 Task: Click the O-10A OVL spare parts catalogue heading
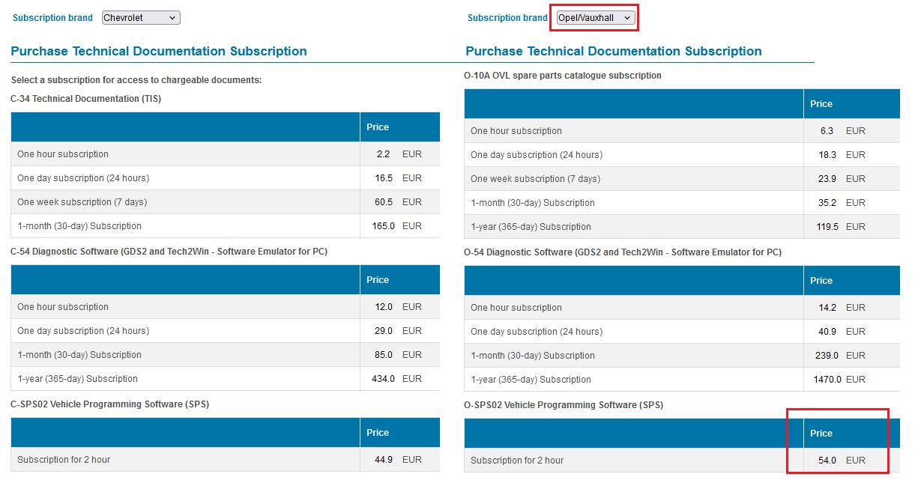point(563,76)
